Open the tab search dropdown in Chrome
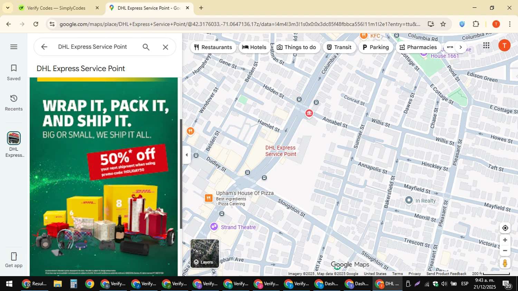 (8, 8)
